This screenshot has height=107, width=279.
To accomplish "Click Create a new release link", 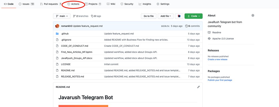I will point(218,59).
